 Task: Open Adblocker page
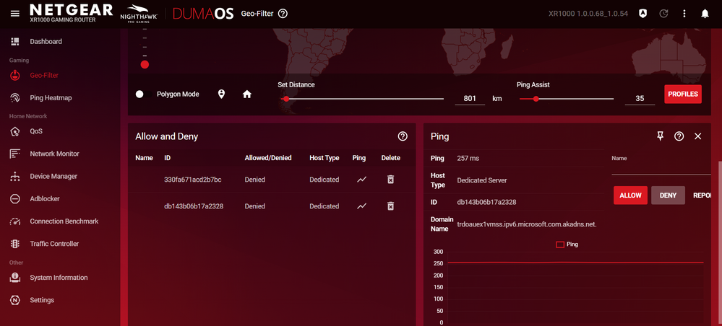pyautogui.click(x=45, y=198)
